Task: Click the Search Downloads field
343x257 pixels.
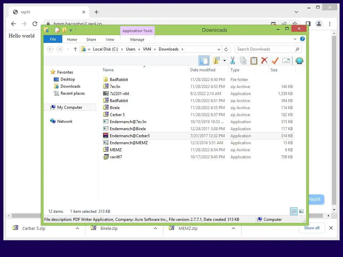Action: point(268,49)
